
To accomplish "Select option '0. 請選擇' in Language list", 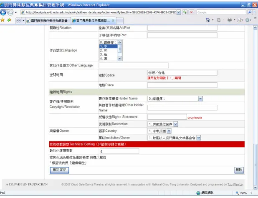I will click(x=108, y=42).
